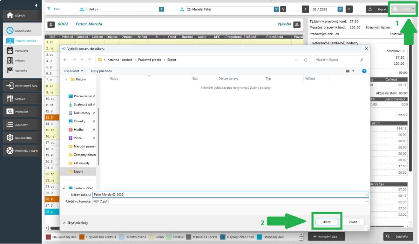Collapse folders with Skryť priečinky
The width and height of the screenshot is (419, 244).
pos(76,223)
